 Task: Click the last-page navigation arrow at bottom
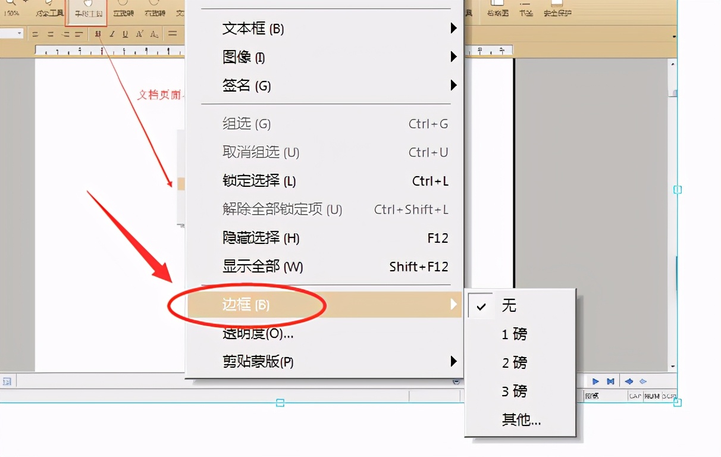click(x=610, y=381)
